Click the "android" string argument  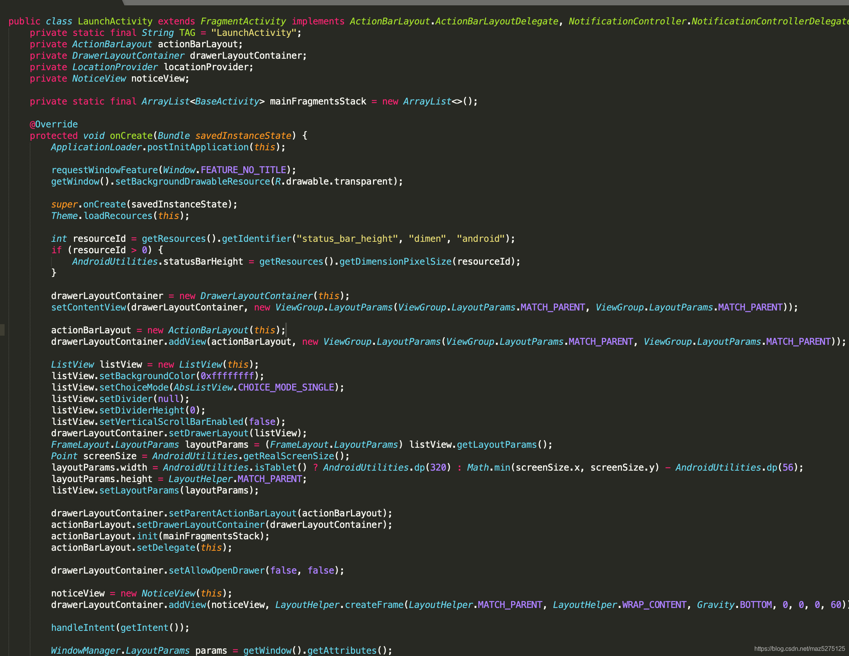(x=481, y=239)
